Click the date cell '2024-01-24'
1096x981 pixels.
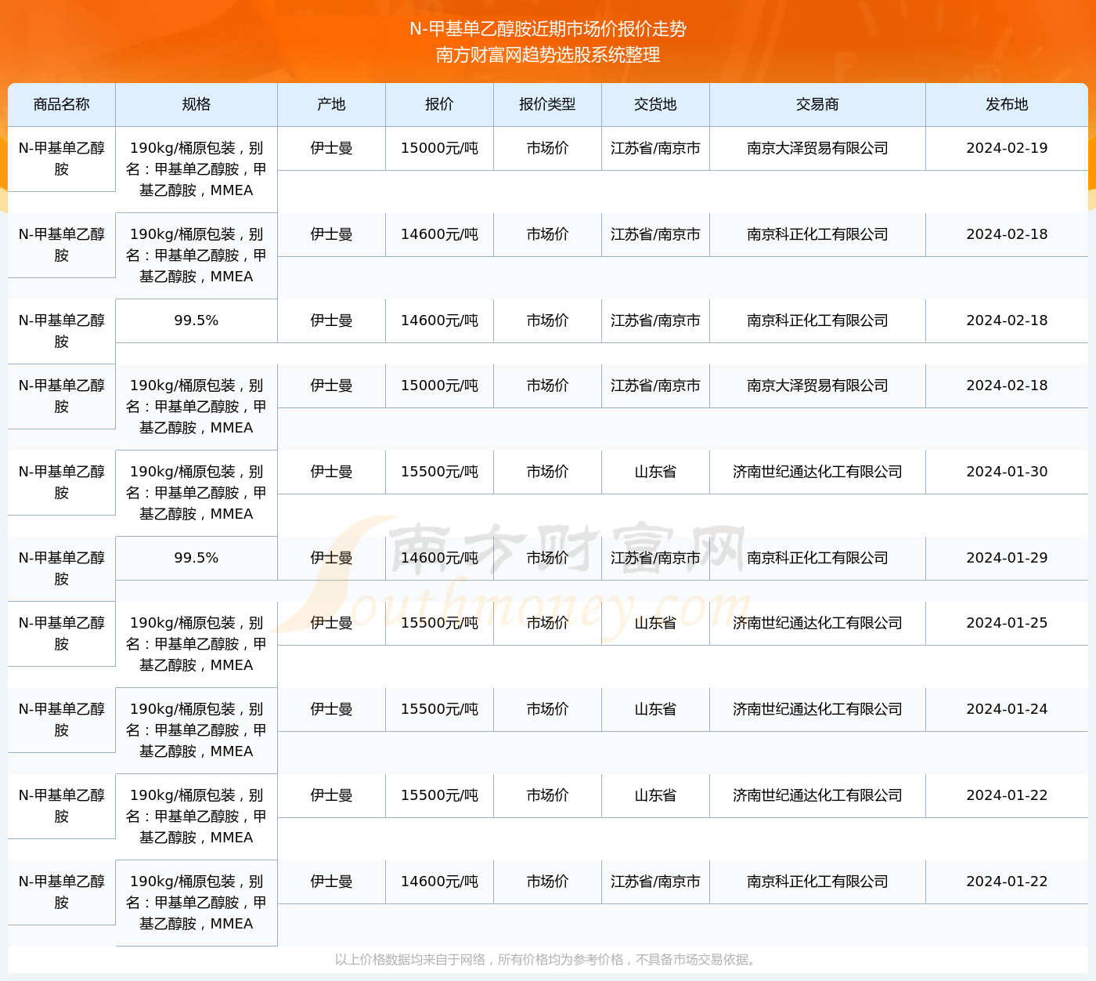click(1007, 709)
